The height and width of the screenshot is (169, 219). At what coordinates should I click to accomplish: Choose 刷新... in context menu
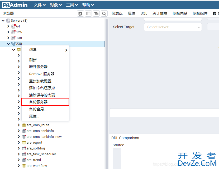(x=45, y=60)
